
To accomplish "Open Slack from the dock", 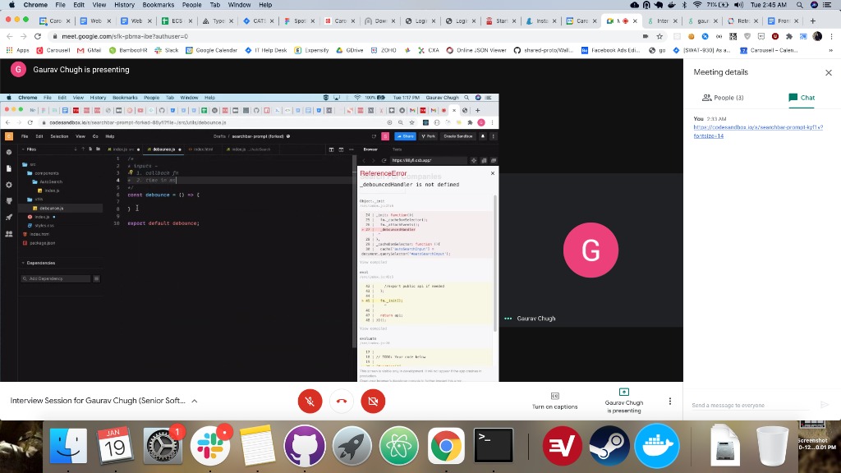I will click(210, 446).
